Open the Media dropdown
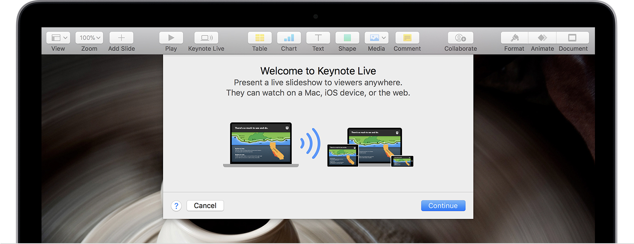Screen dimensions: 634x244 [376, 38]
